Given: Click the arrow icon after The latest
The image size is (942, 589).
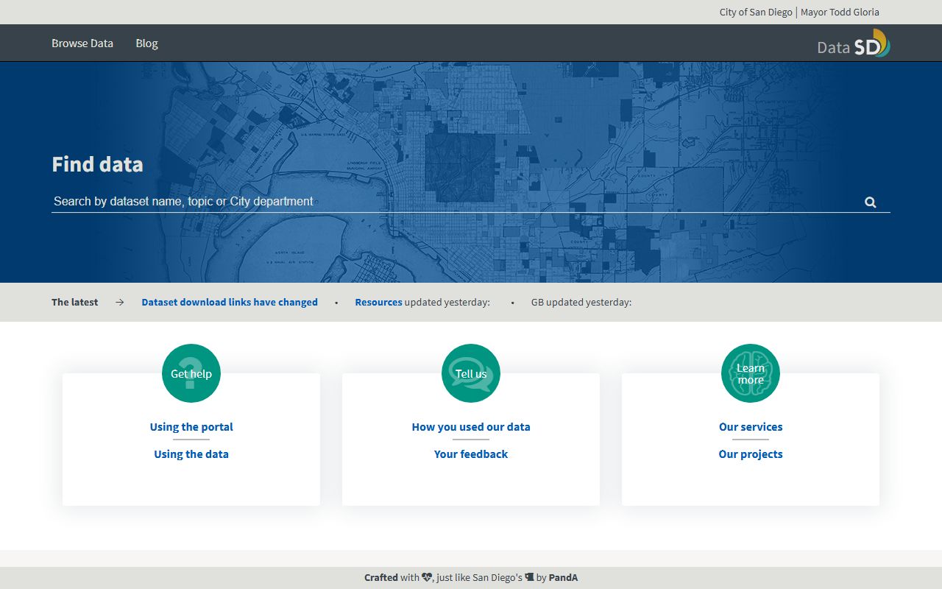Looking at the screenshot, I should [120, 302].
